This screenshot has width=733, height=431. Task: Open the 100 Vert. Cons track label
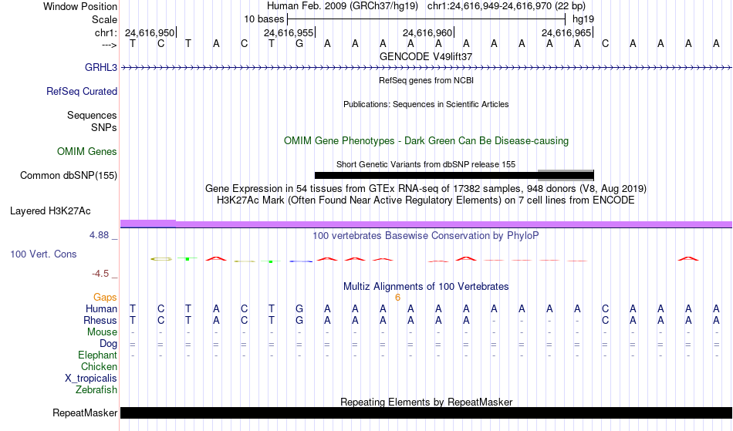[43, 254]
